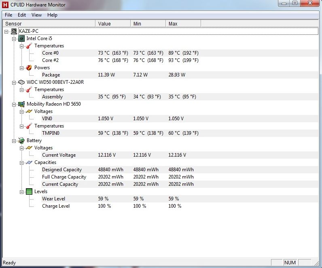Minimize the Hardware Monitor window

tap(284, 4)
